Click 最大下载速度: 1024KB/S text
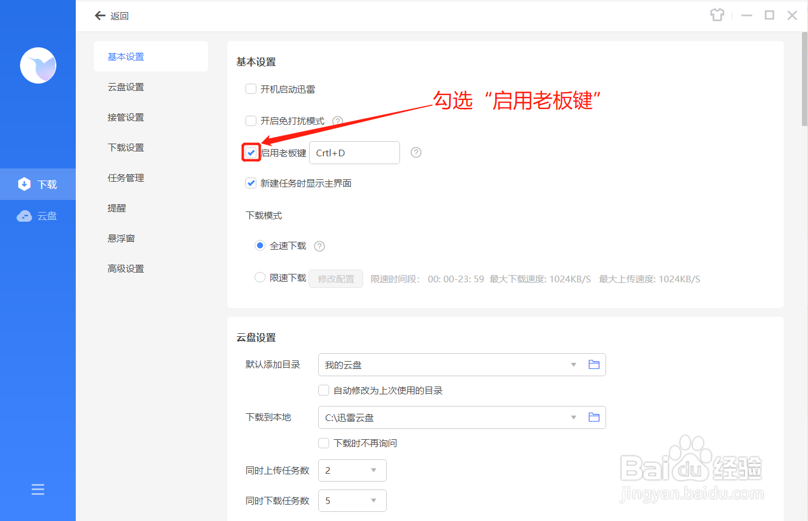Screen dimensions: 808x521 click(x=540, y=279)
